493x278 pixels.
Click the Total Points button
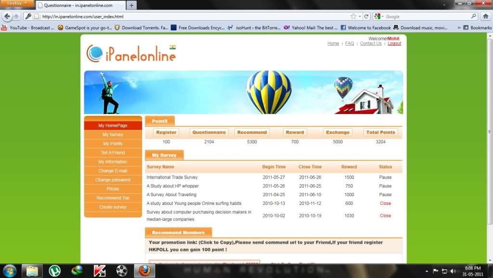point(380,132)
